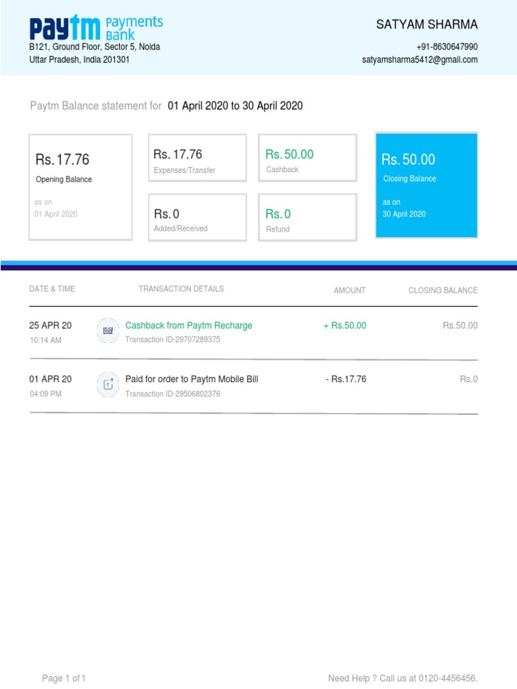Click Transaction ID-29506802376

click(x=172, y=394)
